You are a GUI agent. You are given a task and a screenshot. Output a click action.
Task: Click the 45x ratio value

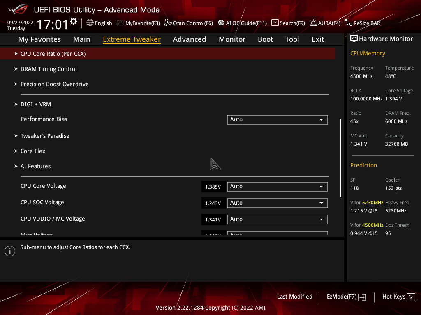pyautogui.click(x=354, y=121)
